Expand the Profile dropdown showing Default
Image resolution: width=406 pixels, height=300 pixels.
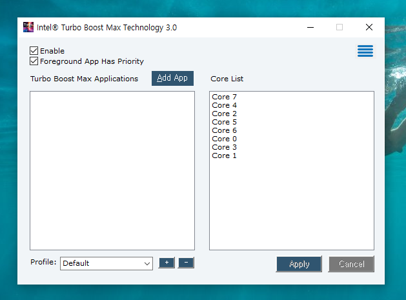point(107,263)
